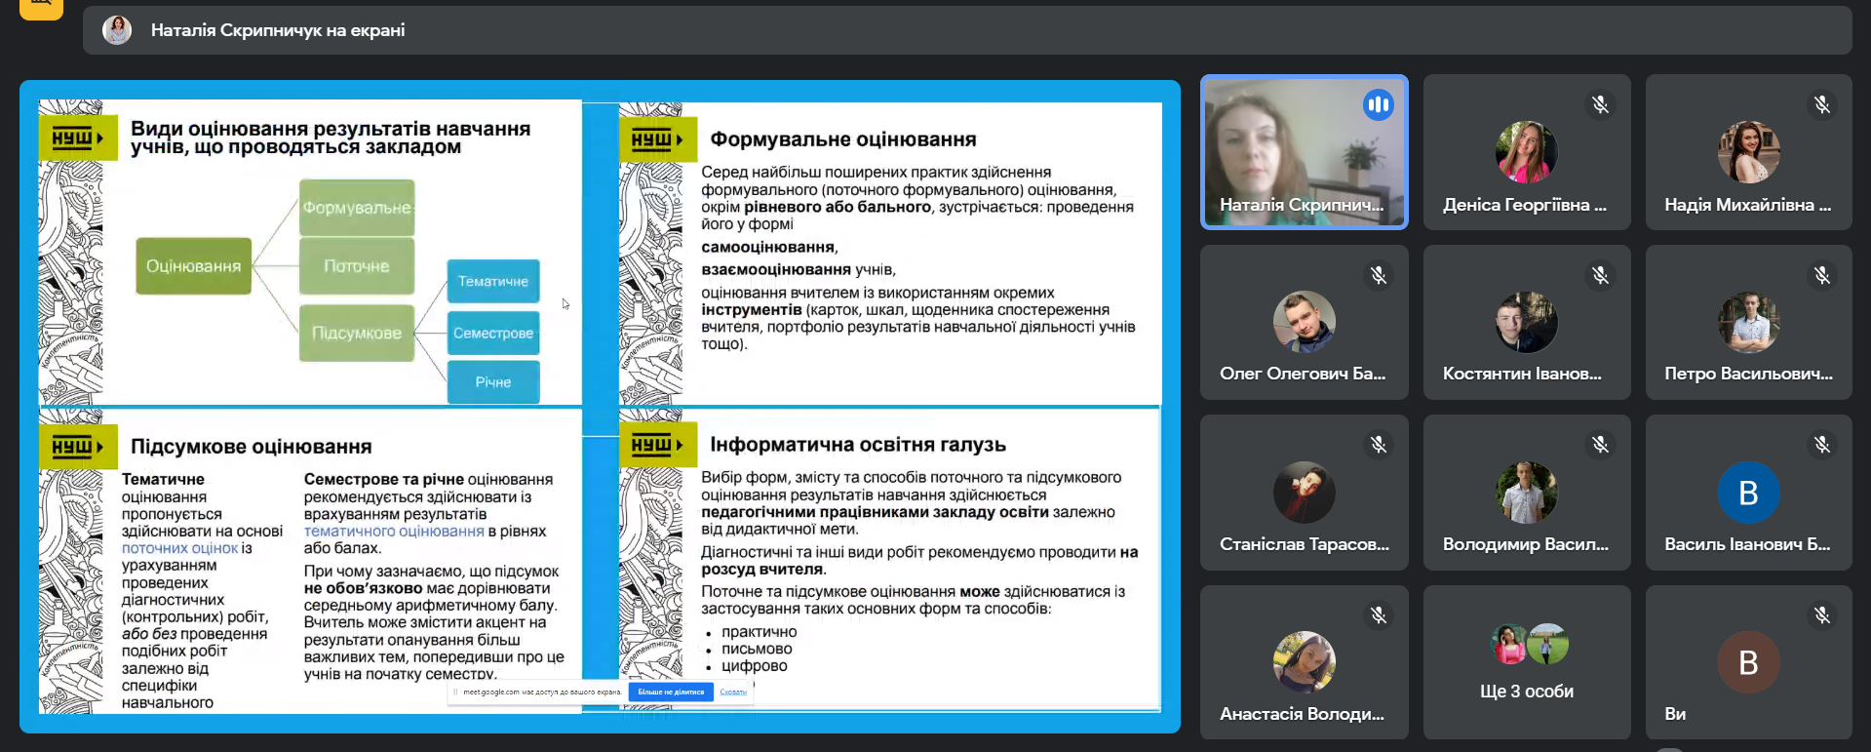Click the Наталія Скрипнич... name label on video tile
The height and width of the screenshot is (752, 1871).
coord(1302,205)
